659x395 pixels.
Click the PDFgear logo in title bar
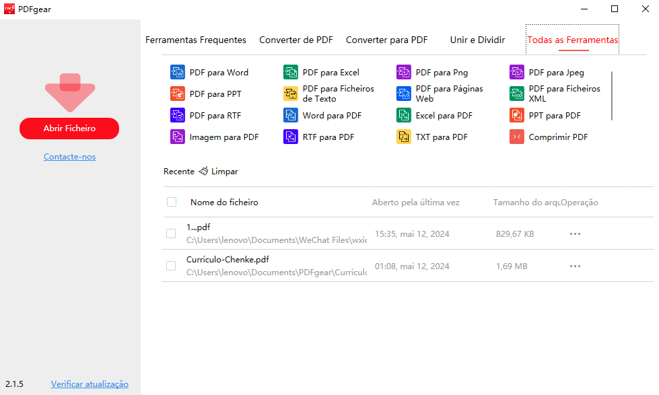(x=9, y=9)
